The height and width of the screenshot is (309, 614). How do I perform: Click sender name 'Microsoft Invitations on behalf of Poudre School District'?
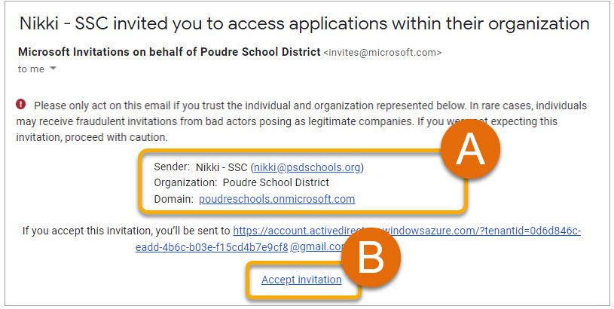(x=170, y=52)
